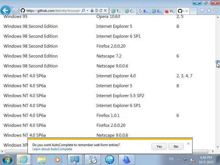Click the grayed Forward arrow button
The width and height of the screenshot is (220, 165).
pos(15,10)
